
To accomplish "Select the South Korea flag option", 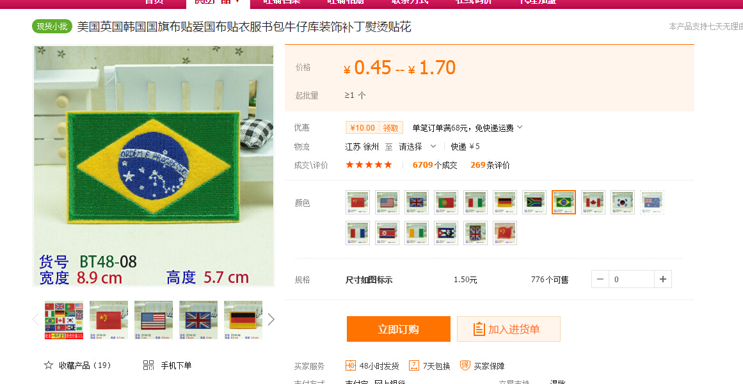I will click(623, 202).
